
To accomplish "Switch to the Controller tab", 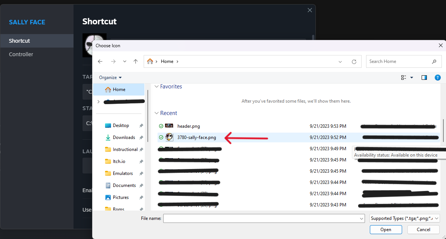I will click(21, 54).
